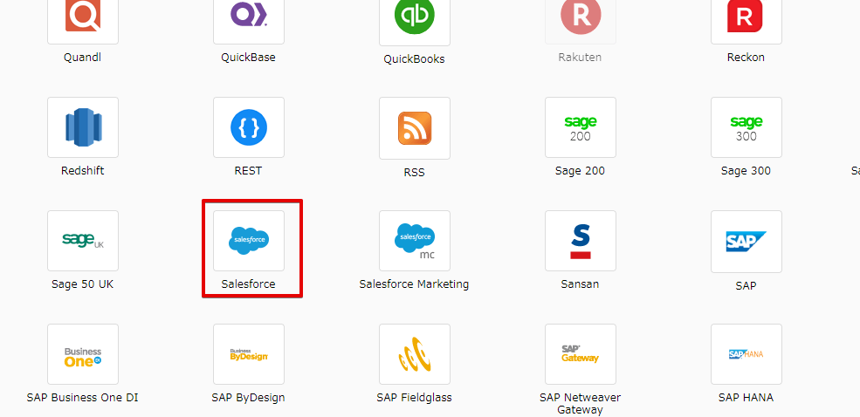Click the SAP HANA text label
860x417 pixels.
point(746,397)
